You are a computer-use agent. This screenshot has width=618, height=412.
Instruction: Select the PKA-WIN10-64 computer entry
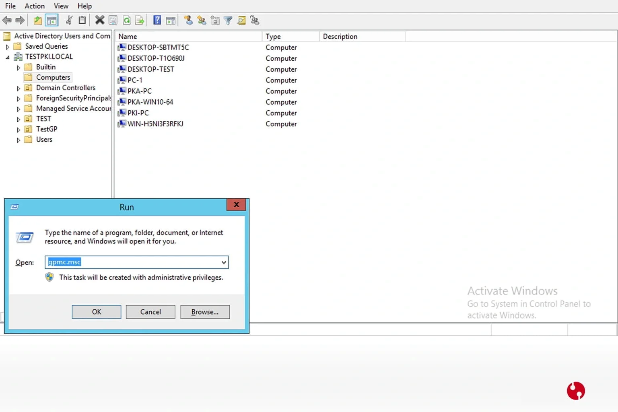145,102
